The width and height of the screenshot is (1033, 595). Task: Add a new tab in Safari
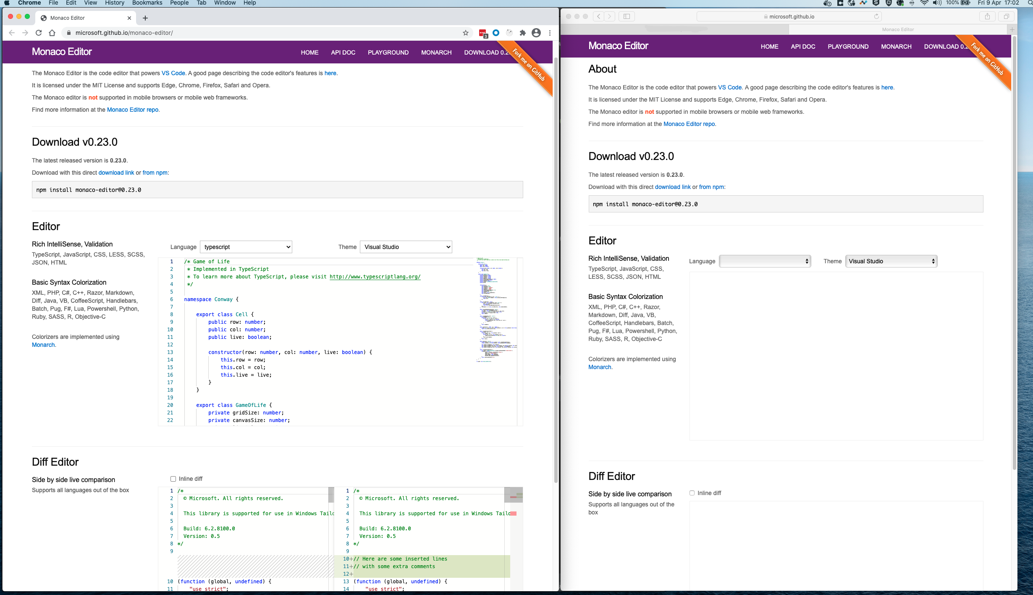[x=1012, y=29]
